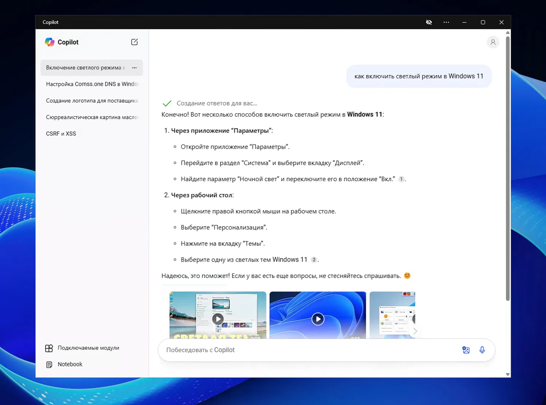Click the chat vertical scrollbar thumb
This screenshot has height=405, width=546.
(x=508, y=168)
